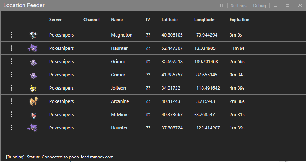307x162 pixels.
Task: Click latitude value 40.373667
Action: (172, 115)
